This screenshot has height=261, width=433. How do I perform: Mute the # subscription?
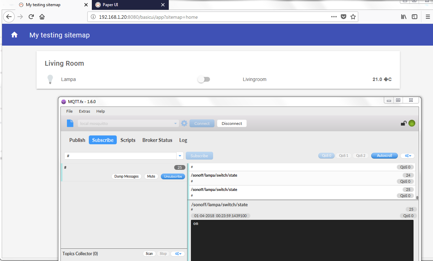[x=151, y=176]
